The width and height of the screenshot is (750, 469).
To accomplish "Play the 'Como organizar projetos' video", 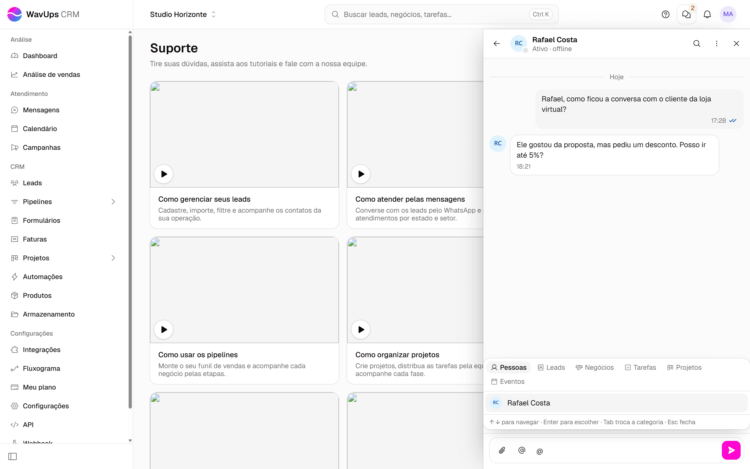I will (x=361, y=329).
